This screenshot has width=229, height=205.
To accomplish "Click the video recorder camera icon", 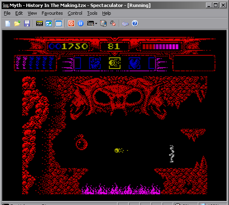I will click(103, 23).
